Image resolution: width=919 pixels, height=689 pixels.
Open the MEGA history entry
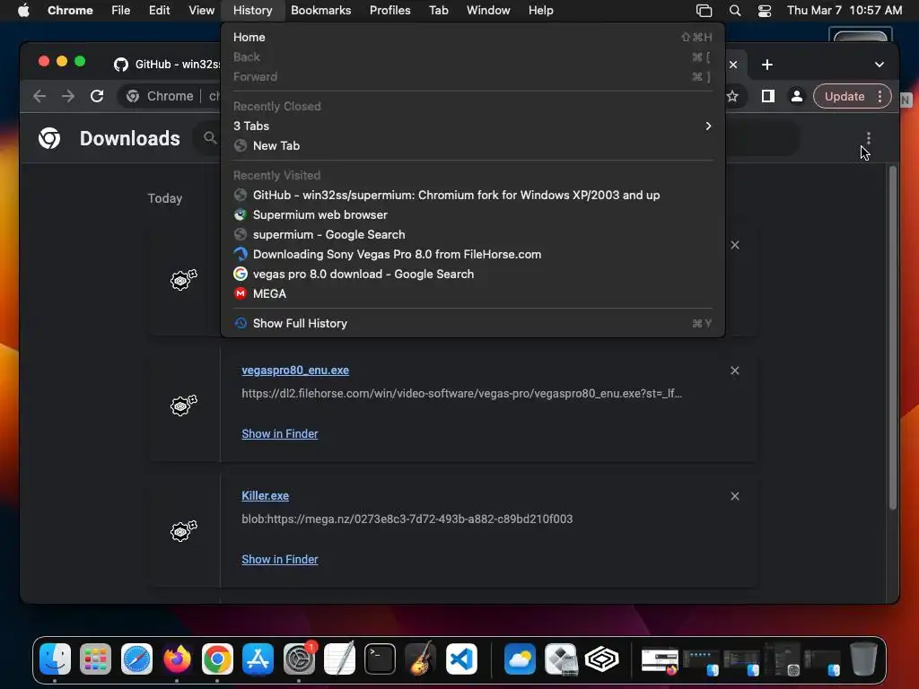(472, 293)
